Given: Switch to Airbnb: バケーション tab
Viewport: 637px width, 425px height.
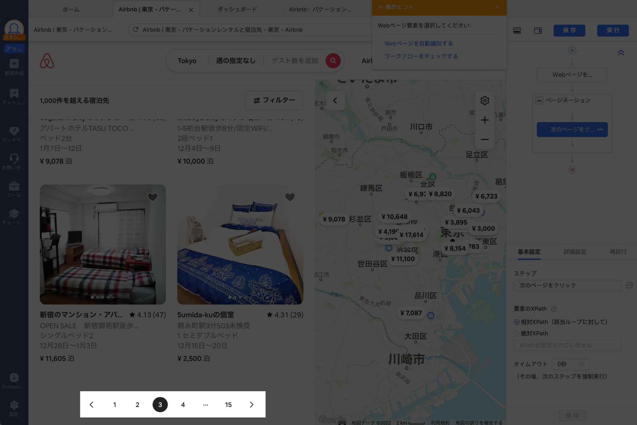Looking at the screenshot, I should (320, 9).
